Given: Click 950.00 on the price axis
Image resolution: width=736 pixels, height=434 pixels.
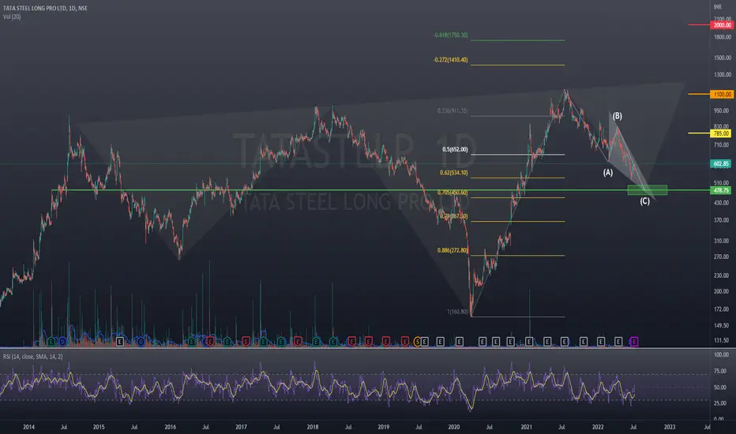Looking at the screenshot, I should pyautogui.click(x=723, y=110).
